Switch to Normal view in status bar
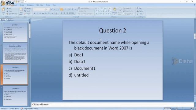This screenshot has width=196, height=110. point(165,109)
